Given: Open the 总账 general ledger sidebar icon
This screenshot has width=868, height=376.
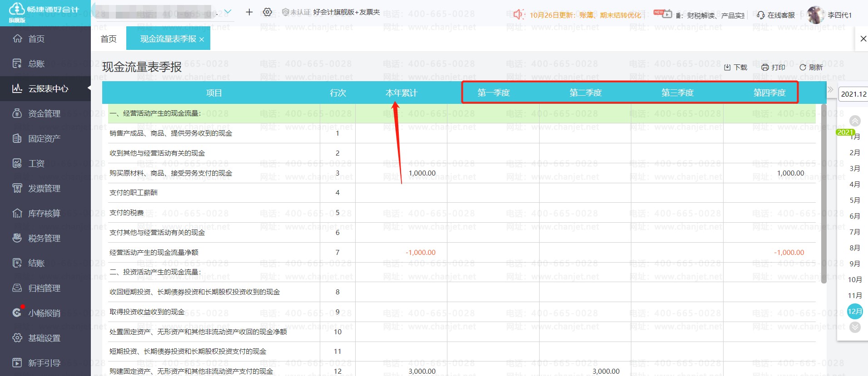Looking at the screenshot, I should [17, 63].
